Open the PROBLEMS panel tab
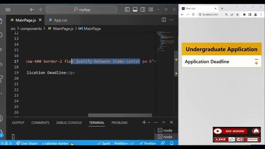The height and width of the screenshot is (149, 265). coord(120,123)
